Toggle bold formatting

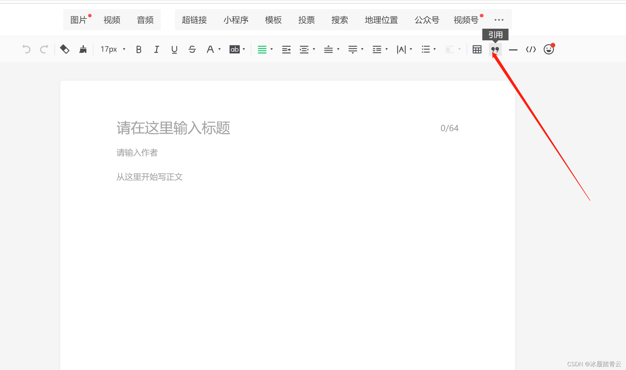tap(139, 49)
